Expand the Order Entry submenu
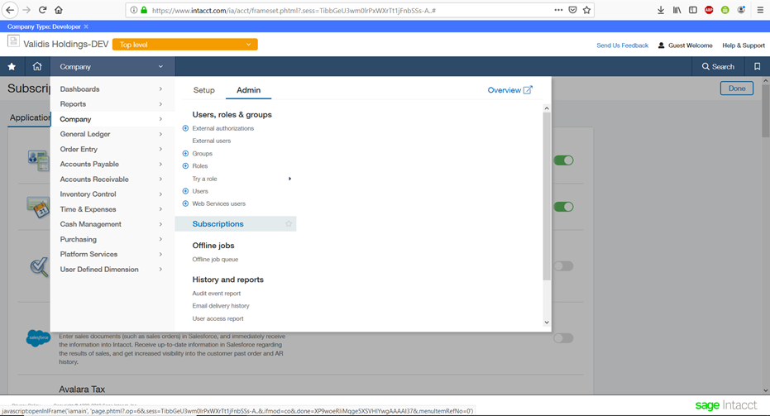Image resolution: width=770 pixels, height=416 pixels. [160, 150]
